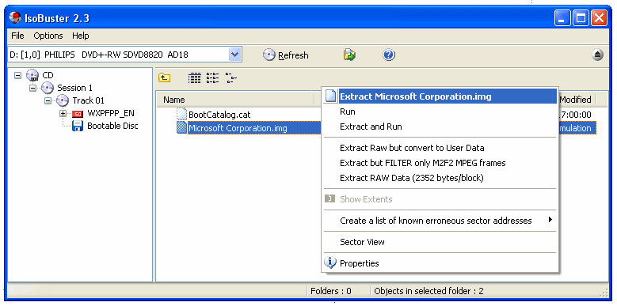Click the Folders : 0 status entry
This screenshot has height=306, width=617.
pyautogui.click(x=331, y=291)
